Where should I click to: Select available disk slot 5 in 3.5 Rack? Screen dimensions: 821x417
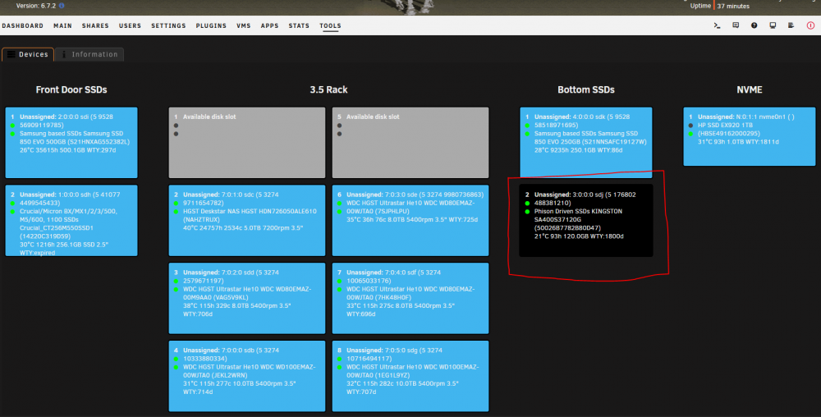[410, 143]
